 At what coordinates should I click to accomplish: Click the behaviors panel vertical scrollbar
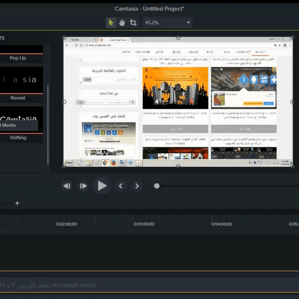pos(48,125)
